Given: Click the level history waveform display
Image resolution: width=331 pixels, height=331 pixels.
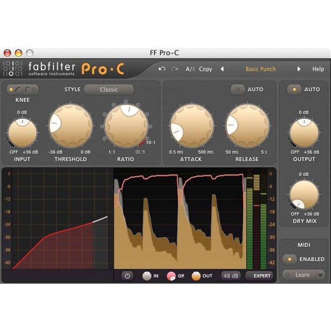Looking at the screenshot, I should [180, 218].
